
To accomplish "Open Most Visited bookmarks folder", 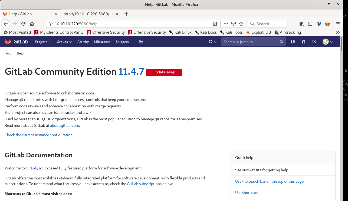I will [17, 32].
